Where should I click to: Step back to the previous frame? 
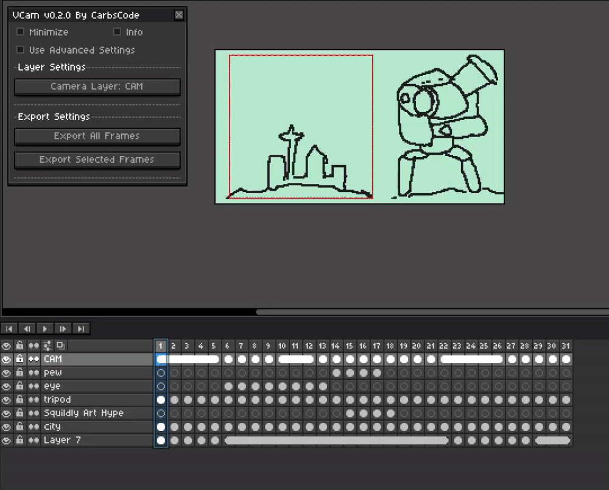[27, 328]
